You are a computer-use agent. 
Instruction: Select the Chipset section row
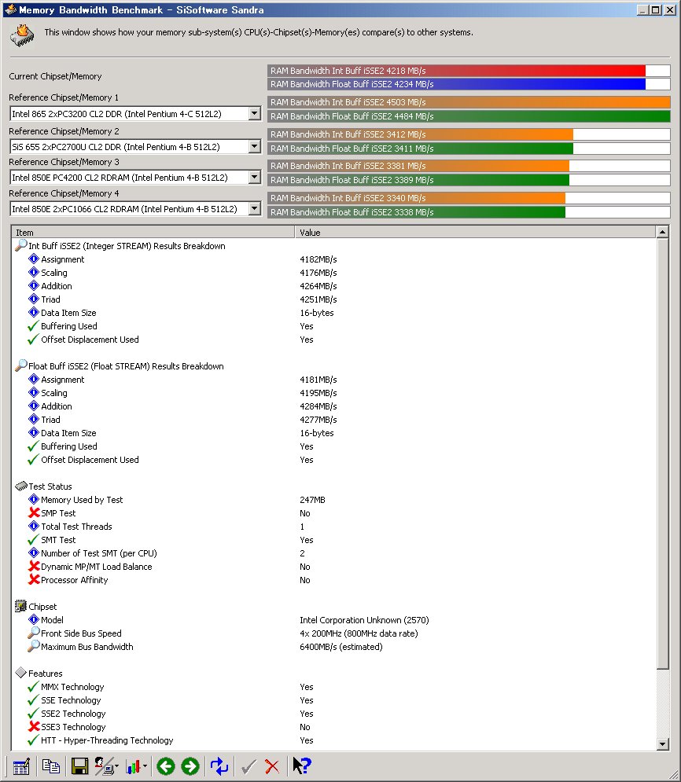point(42,607)
